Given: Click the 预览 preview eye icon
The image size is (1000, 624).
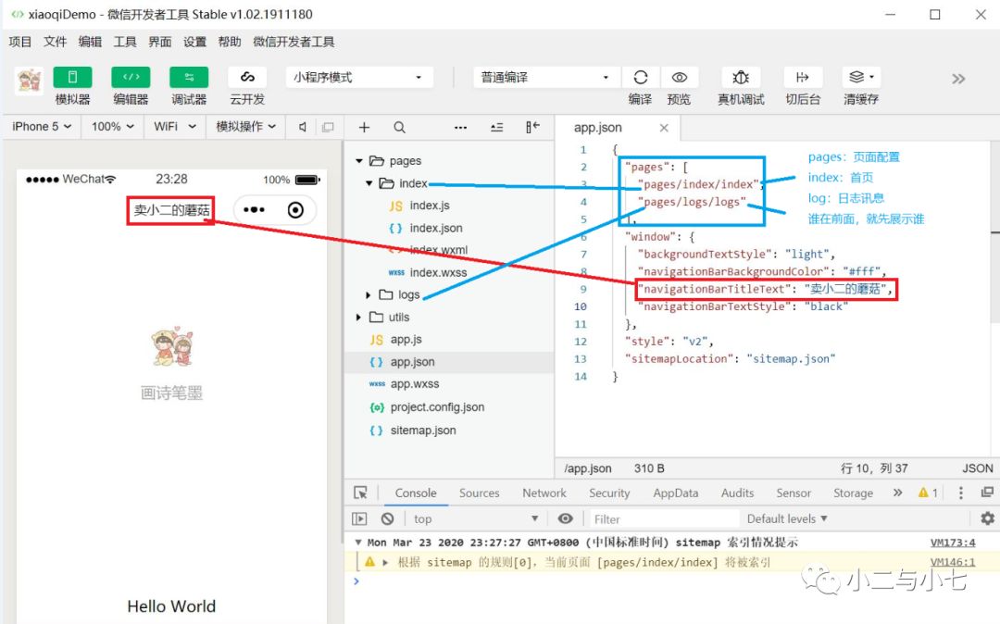Looking at the screenshot, I should pyautogui.click(x=680, y=77).
